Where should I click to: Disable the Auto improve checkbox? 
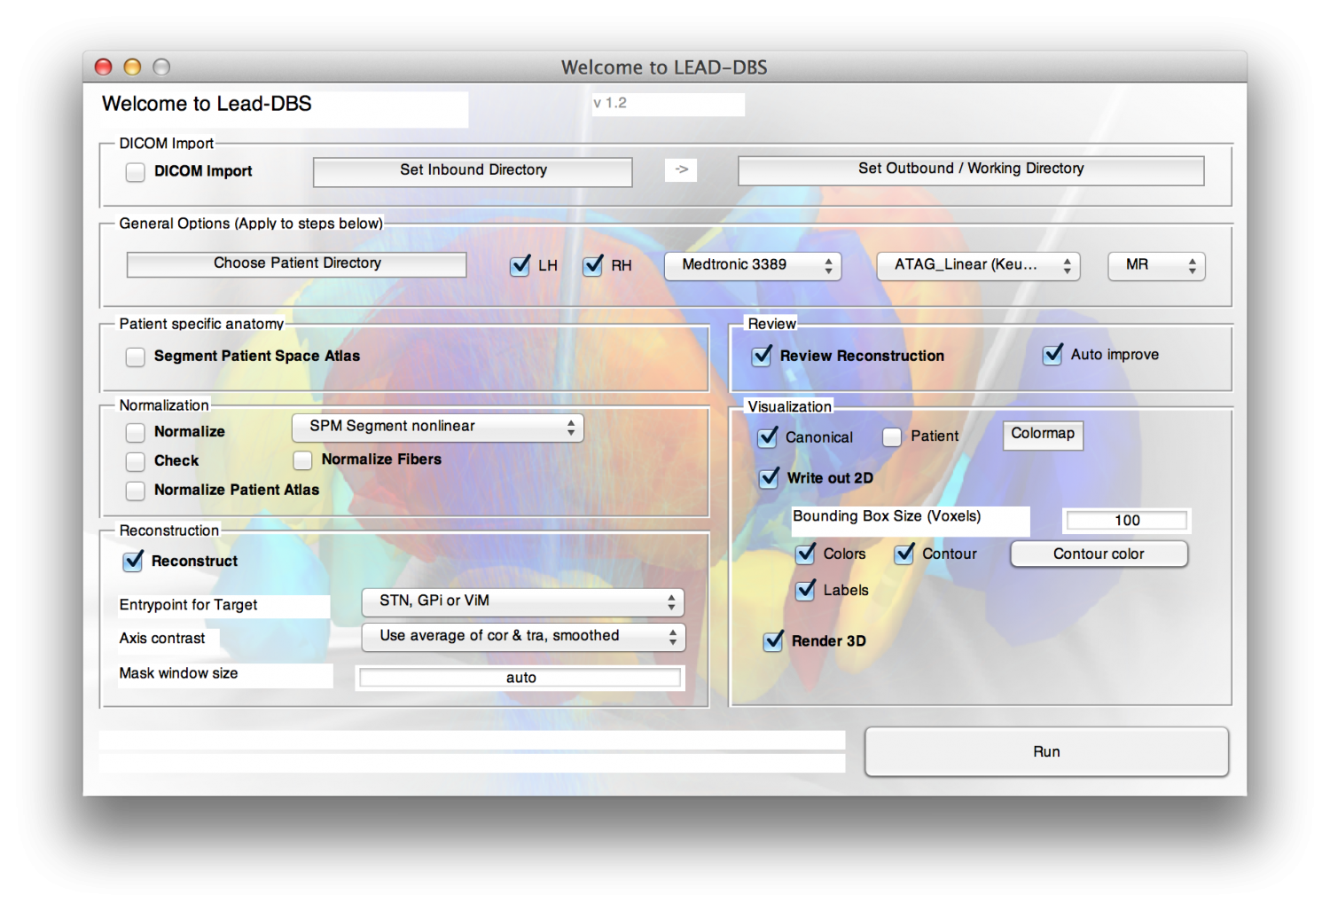1052,355
